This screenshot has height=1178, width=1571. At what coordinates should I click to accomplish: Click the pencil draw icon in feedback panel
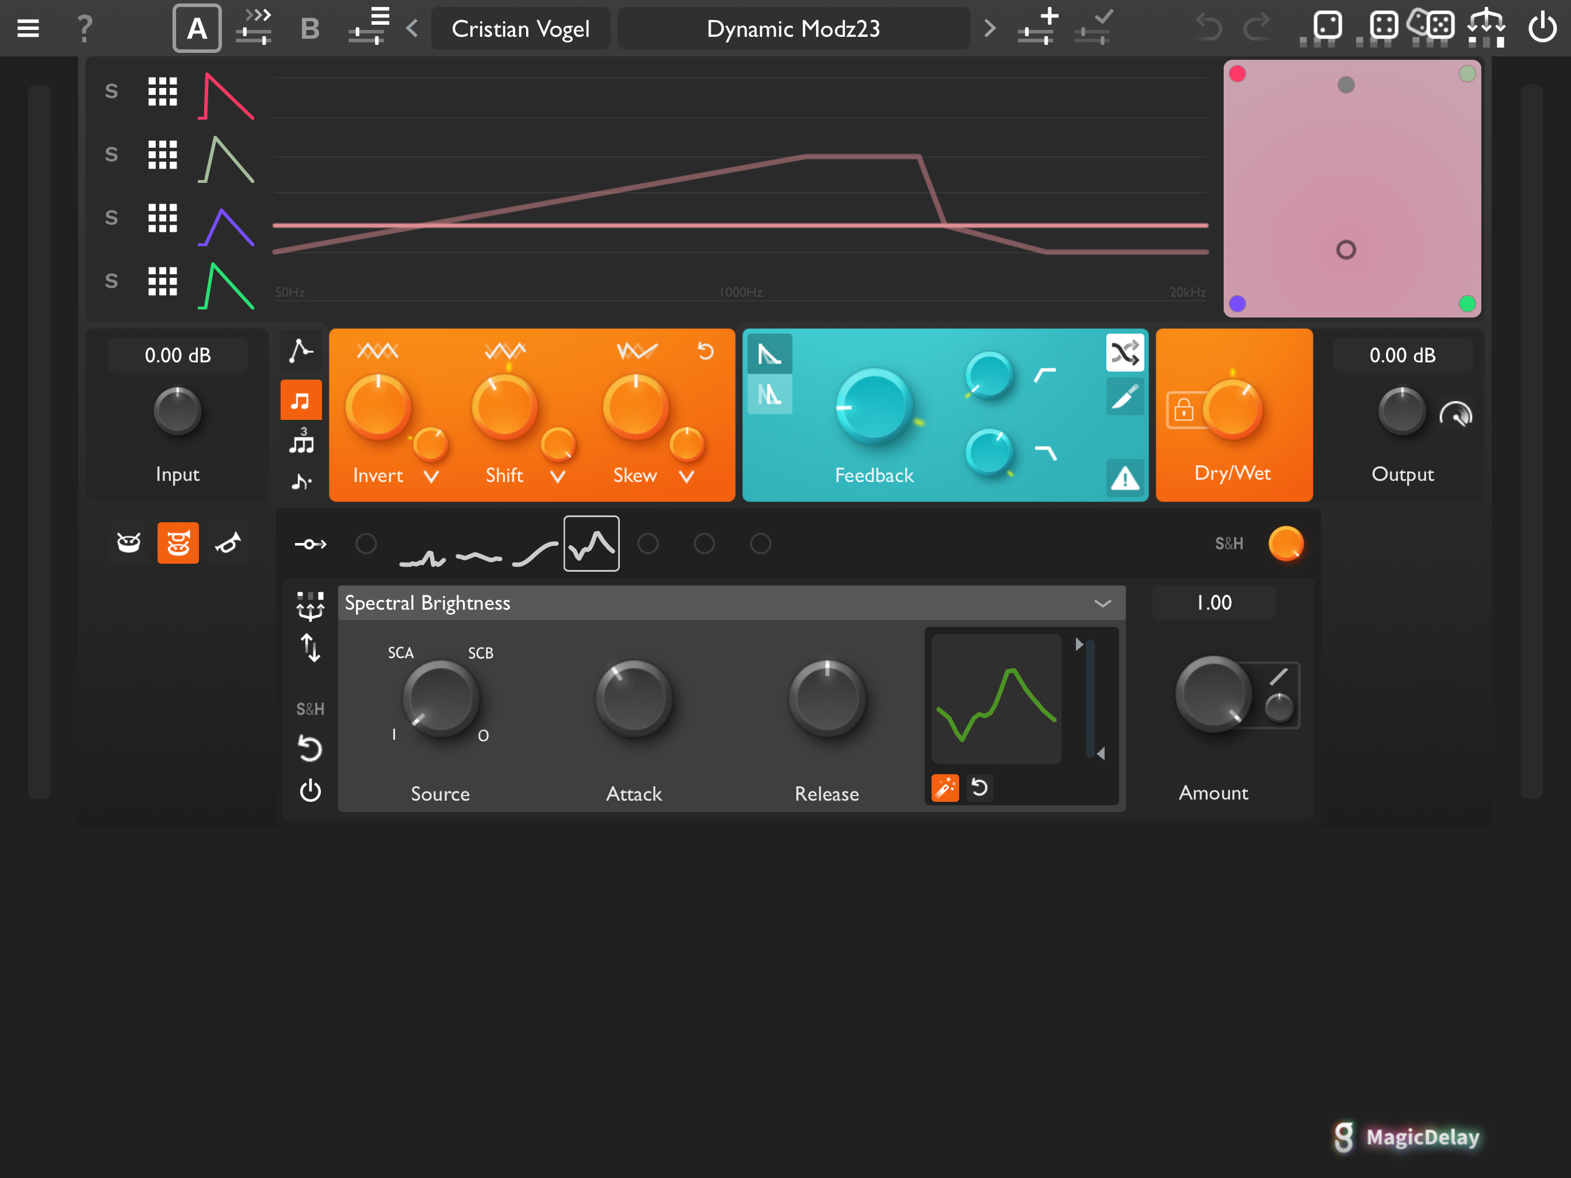click(x=1124, y=396)
